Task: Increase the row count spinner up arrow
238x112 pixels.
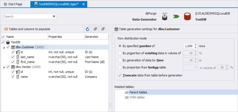Action: pyautogui.click(x=195, y=45)
